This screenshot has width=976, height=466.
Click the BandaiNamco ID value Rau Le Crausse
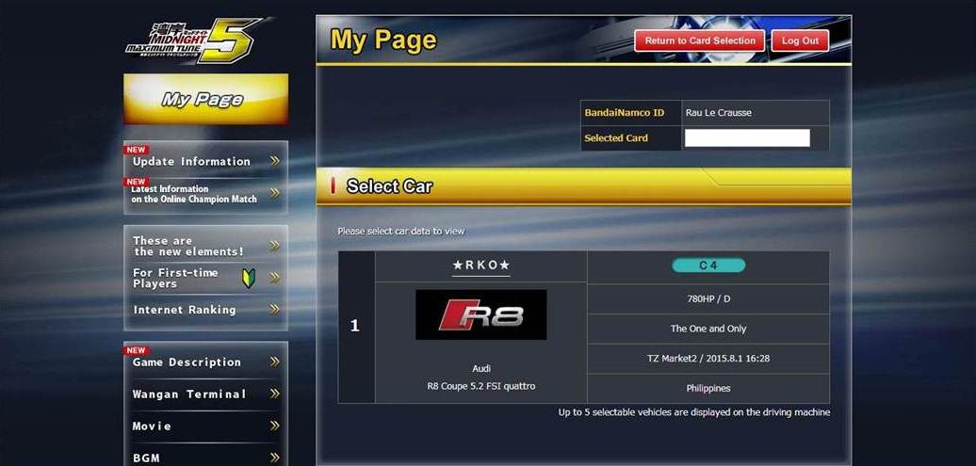(718, 113)
